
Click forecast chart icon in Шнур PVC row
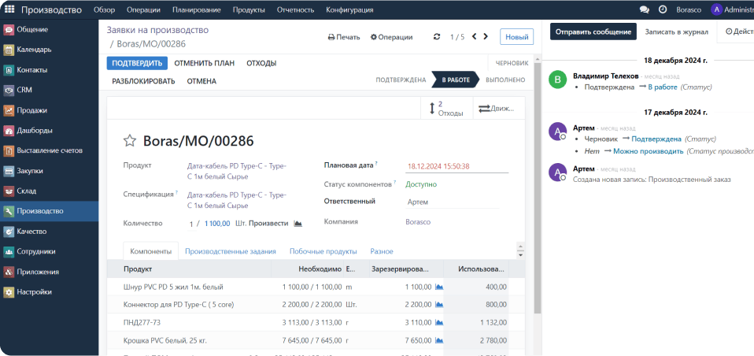pos(438,287)
